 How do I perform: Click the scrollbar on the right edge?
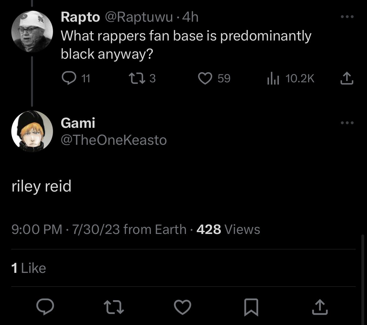coord(363,279)
